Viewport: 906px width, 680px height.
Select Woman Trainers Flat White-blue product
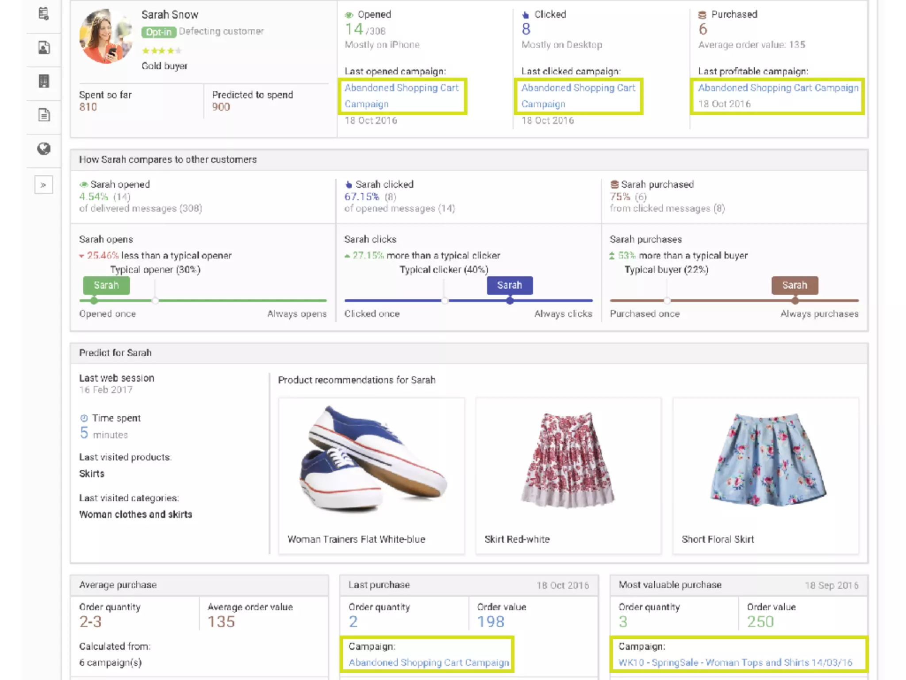click(371, 476)
